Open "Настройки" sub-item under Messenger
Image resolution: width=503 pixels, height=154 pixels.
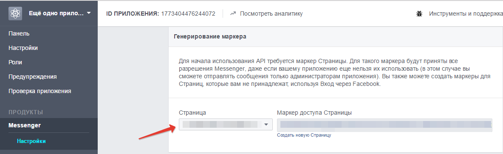pyautogui.click(x=31, y=141)
